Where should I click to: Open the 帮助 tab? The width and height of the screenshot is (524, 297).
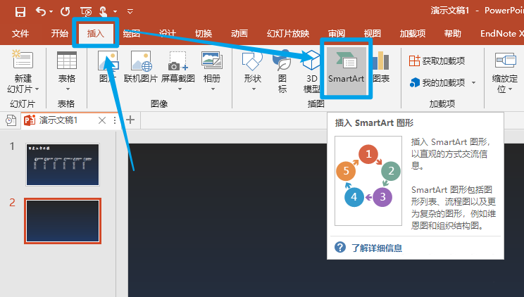[452, 34]
